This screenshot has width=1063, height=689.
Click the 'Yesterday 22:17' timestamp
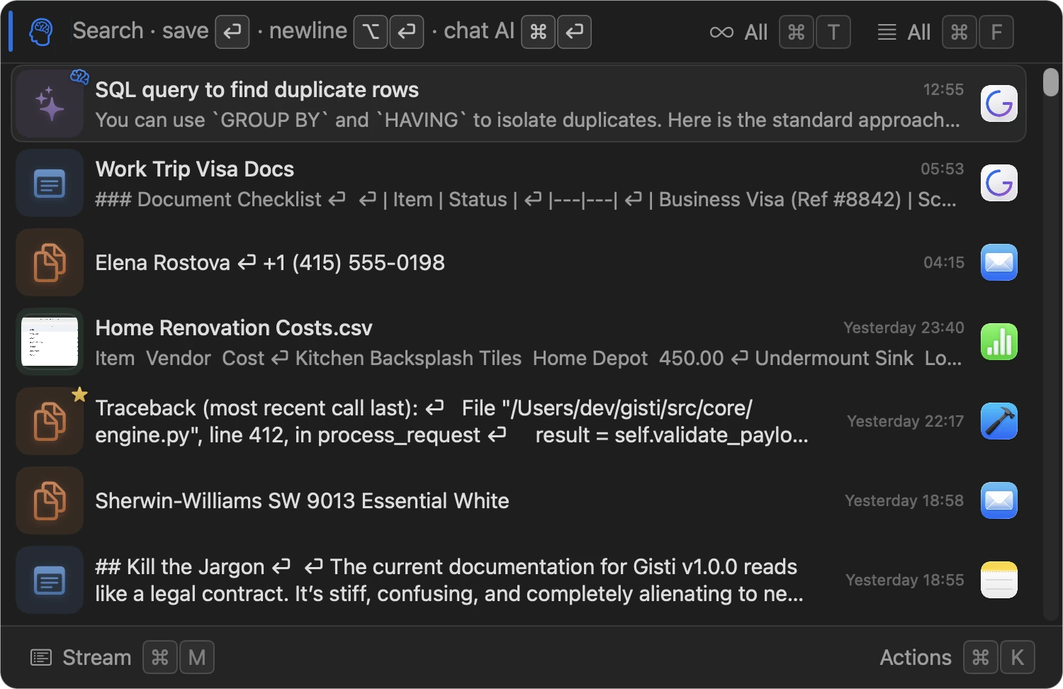click(x=905, y=422)
